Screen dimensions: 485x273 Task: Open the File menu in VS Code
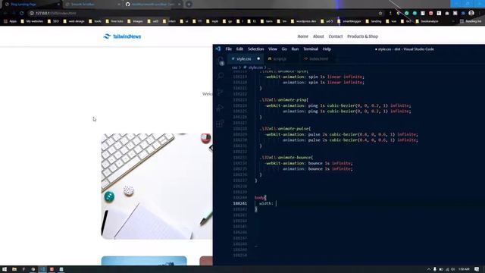pyautogui.click(x=229, y=49)
